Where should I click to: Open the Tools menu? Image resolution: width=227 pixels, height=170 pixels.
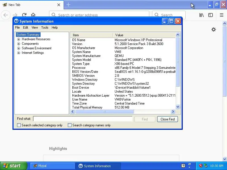coord(45,27)
